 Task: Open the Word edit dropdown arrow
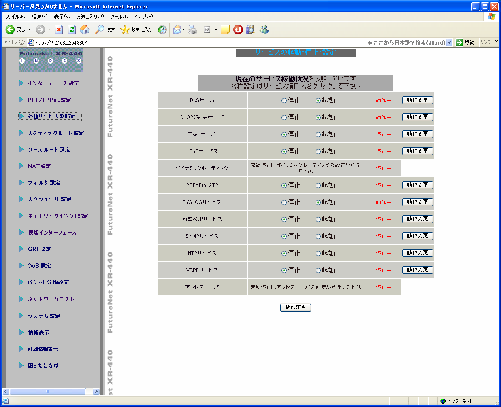216,30
